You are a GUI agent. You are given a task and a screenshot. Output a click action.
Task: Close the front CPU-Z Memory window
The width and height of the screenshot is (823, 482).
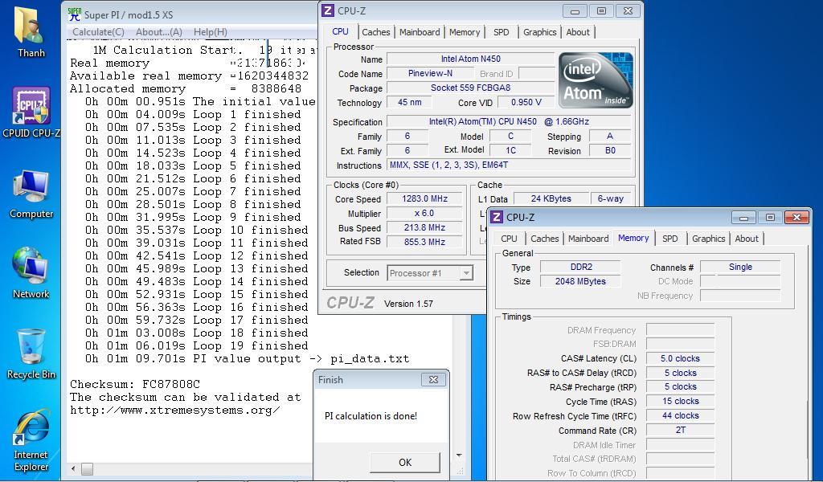[796, 217]
